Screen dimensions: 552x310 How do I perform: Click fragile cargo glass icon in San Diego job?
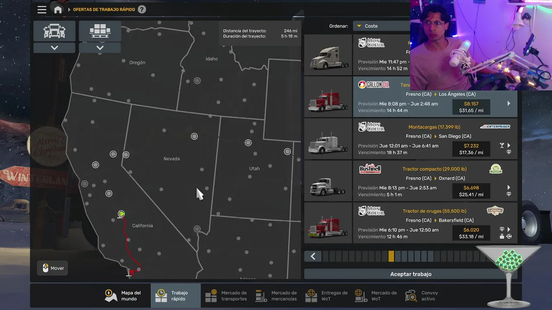[502, 146]
